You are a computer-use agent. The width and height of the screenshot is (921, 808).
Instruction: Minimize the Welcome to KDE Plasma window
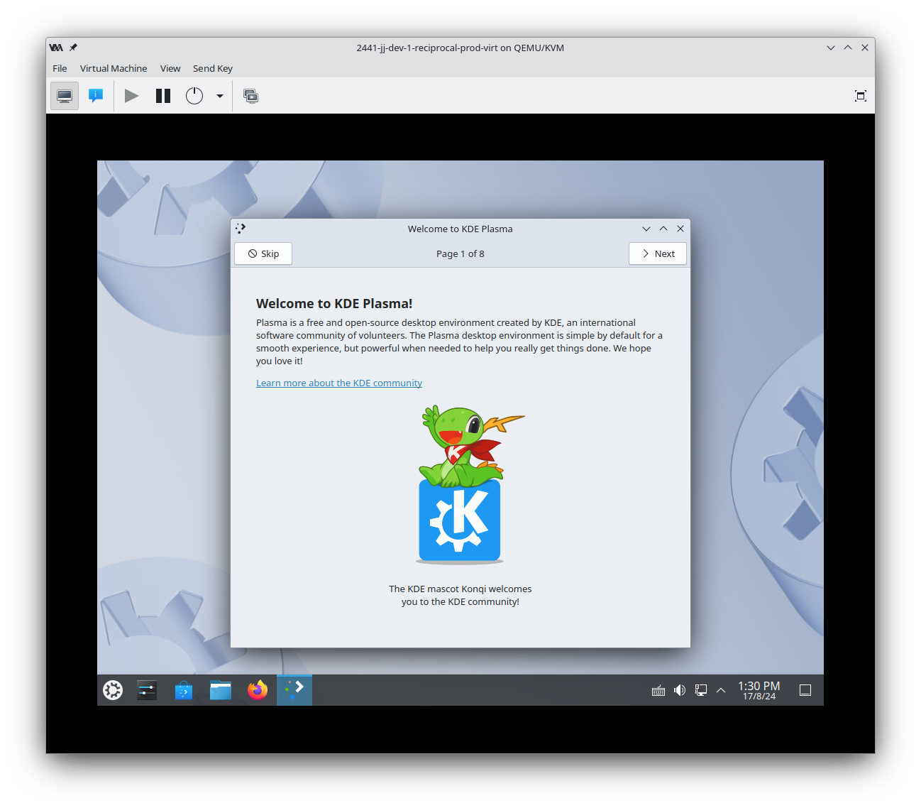tap(646, 229)
